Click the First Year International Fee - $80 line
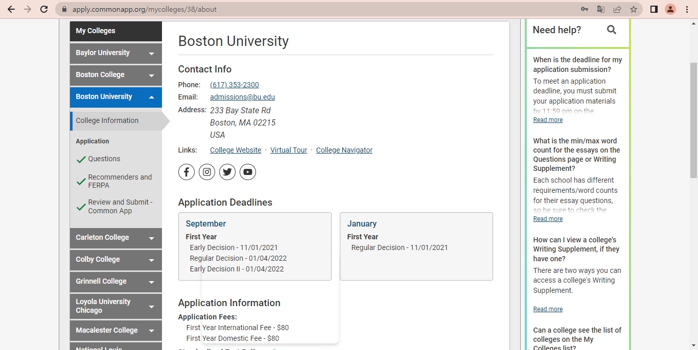 point(238,328)
